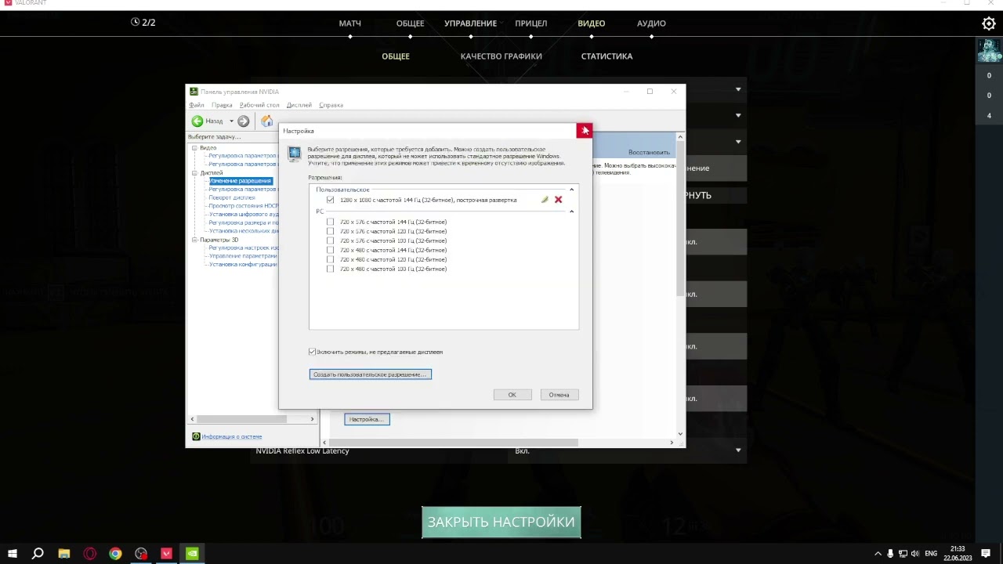Click the system tray microphone icon
The width and height of the screenshot is (1003, 564).
[890, 554]
